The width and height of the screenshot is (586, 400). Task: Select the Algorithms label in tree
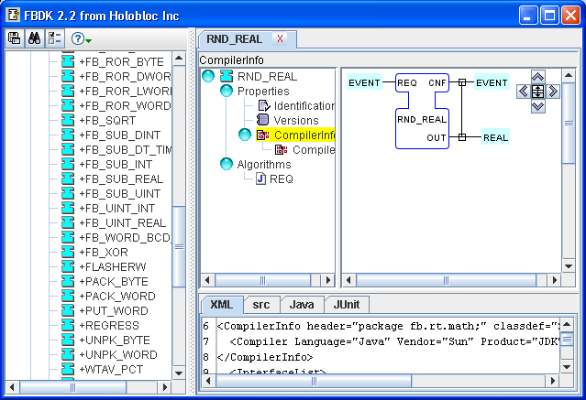point(264,164)
